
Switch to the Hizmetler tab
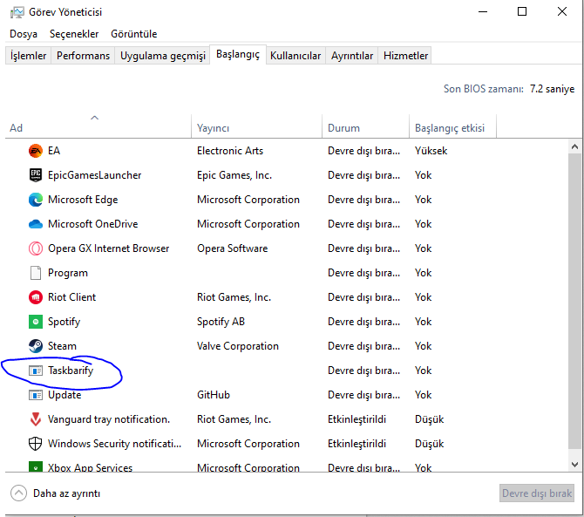405,56
